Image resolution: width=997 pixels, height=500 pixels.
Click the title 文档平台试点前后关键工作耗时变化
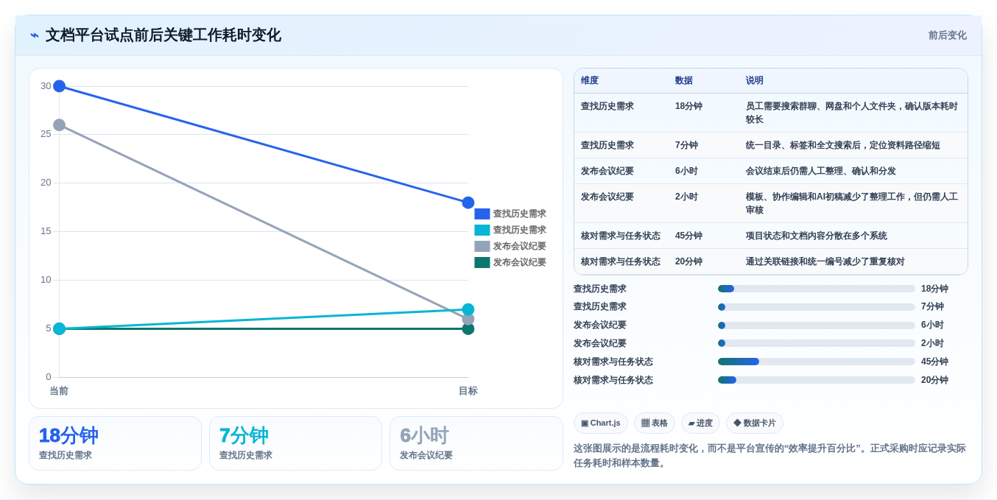163,35
